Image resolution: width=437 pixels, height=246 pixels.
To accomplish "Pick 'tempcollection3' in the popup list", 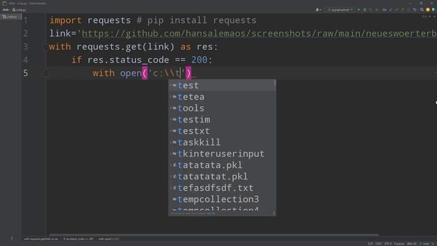I will (222, 199).
